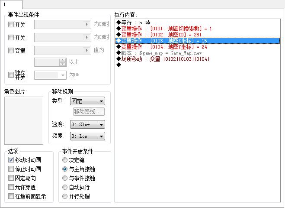Enable the second 开关 condition checkbox
The width and height of the screenshot is (285, 208).
11,38
